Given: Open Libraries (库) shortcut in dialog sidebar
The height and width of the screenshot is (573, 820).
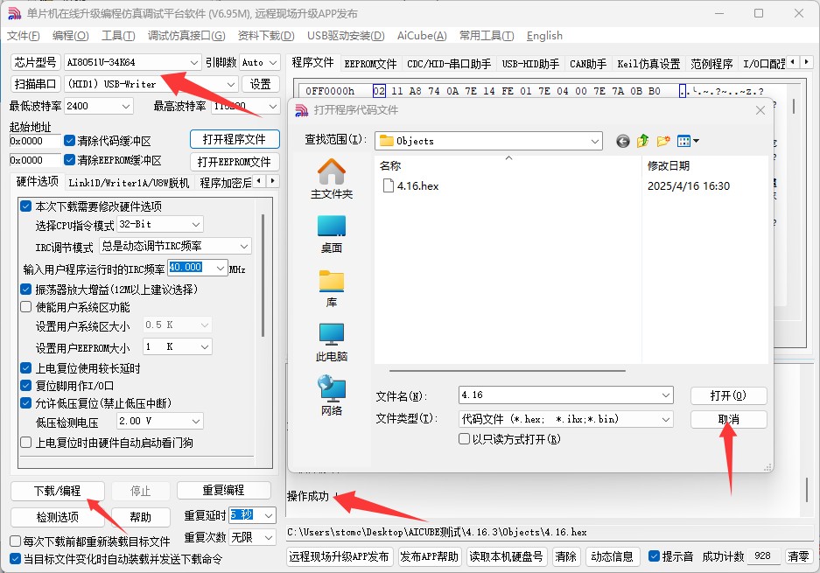Looking at the screenshot, I should [x=332, y=289].
